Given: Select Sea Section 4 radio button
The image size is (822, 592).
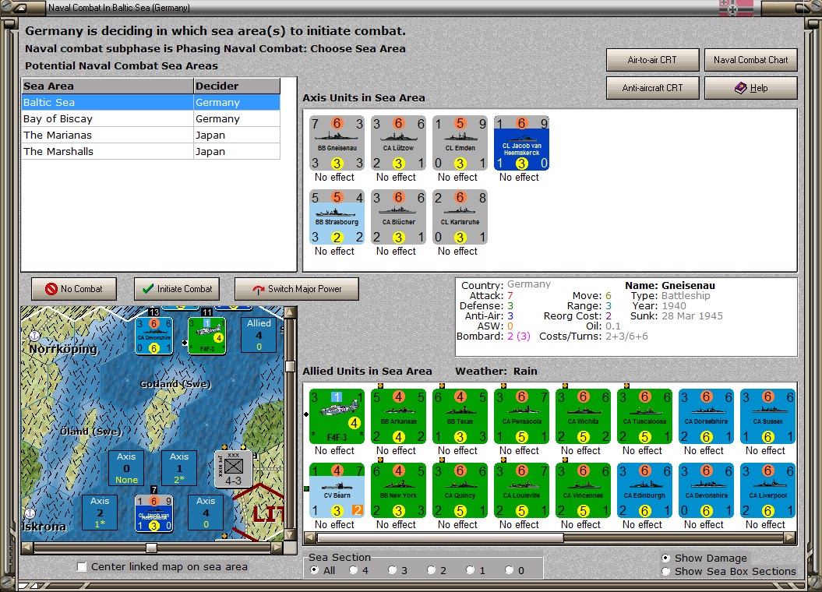Looking at the screenshot, I should pos(353,570).
